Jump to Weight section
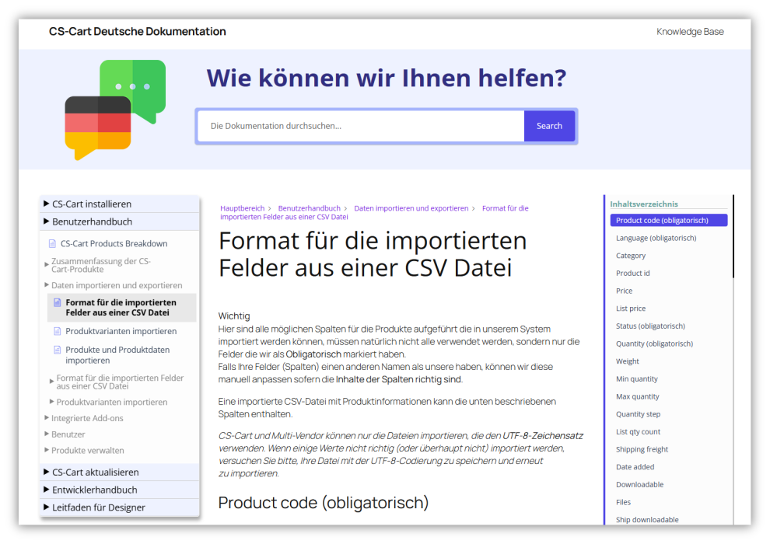 click(x=628, y=361)
